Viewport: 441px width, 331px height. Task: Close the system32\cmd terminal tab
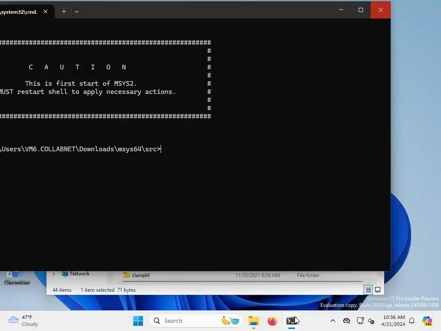coord(46,12)
